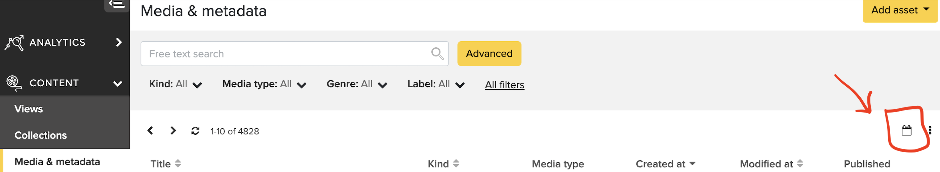Open the calendar icon in the toolbar
Screen dimensions: 940x172
pos(906,130)
